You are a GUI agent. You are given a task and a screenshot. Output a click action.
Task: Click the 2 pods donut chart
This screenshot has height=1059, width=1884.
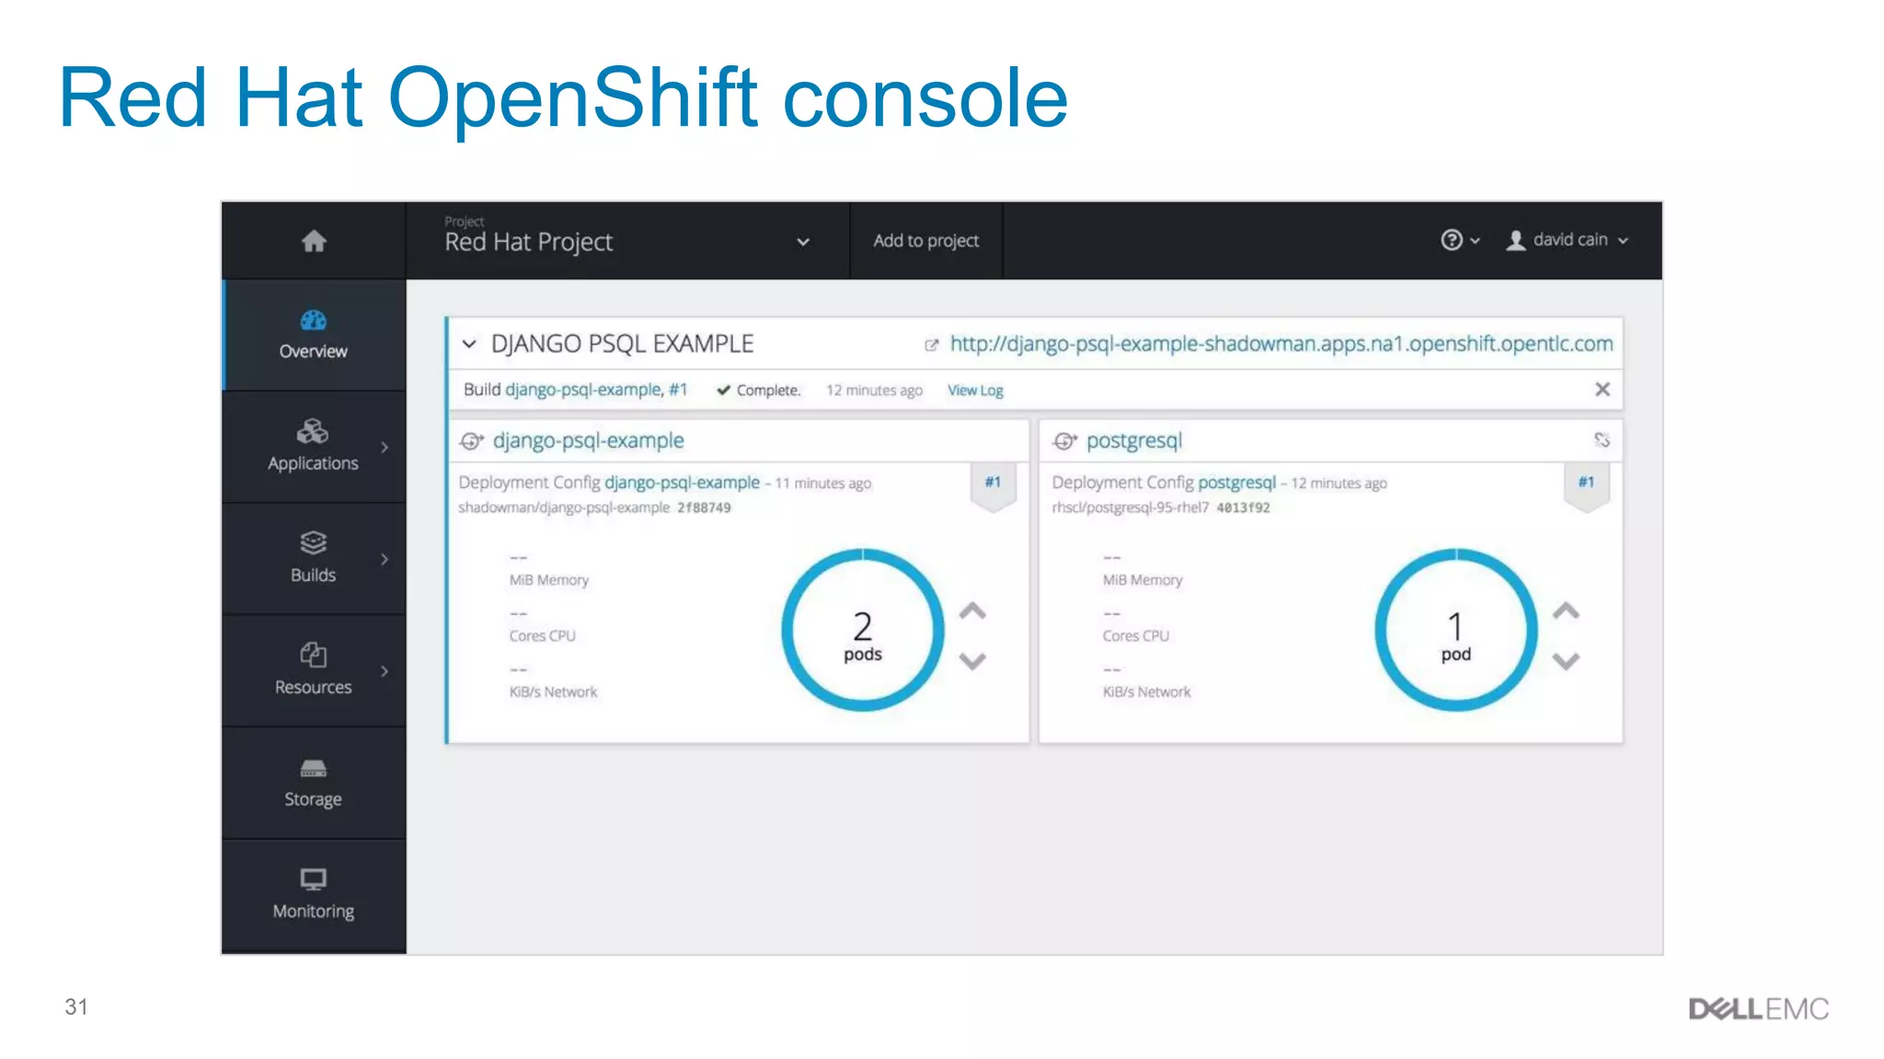point(863,630)
